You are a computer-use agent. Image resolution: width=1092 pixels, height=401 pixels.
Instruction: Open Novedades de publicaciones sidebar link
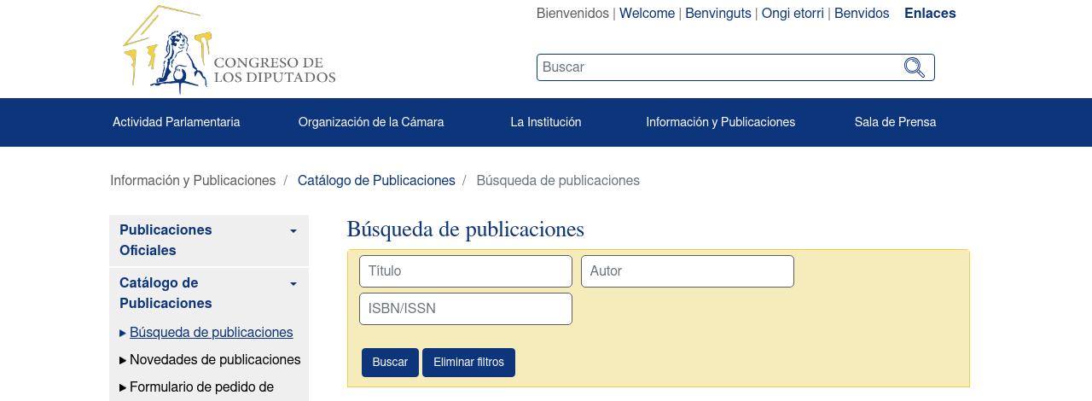point(215,360)
